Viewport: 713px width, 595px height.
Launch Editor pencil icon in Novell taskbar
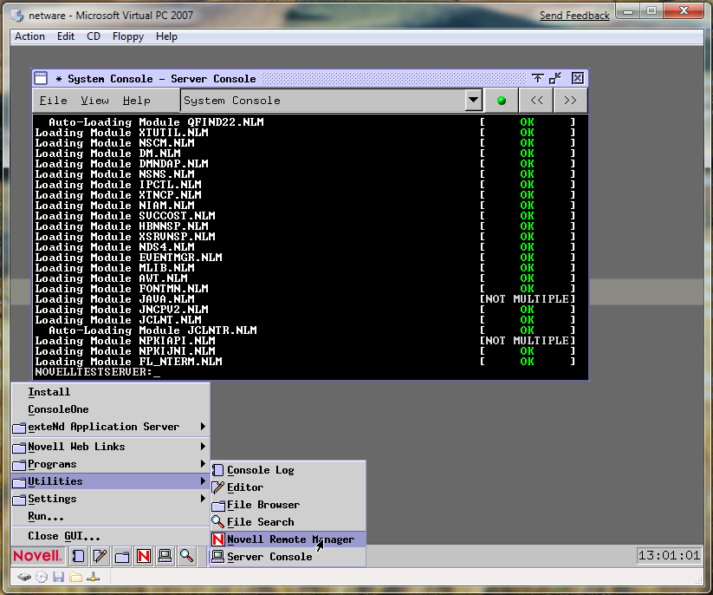[100, 556]
